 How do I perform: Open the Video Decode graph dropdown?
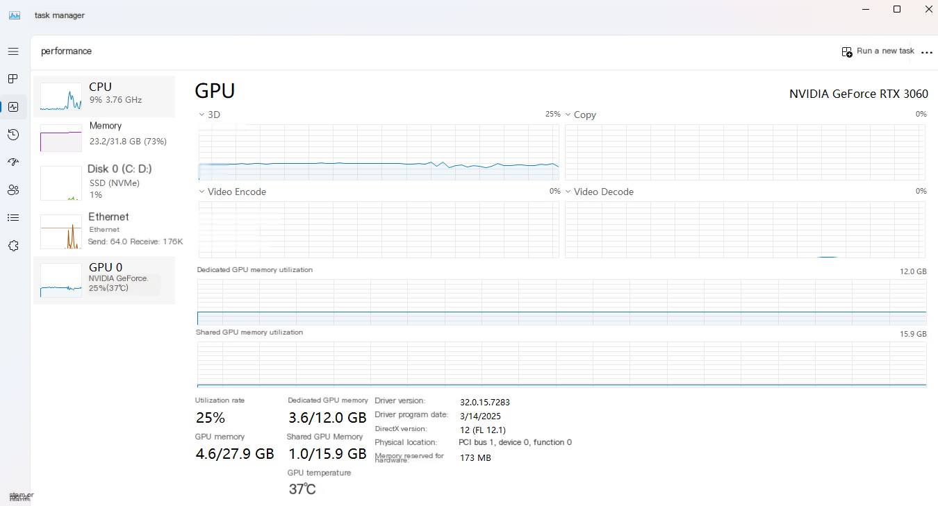click(568, 192)
